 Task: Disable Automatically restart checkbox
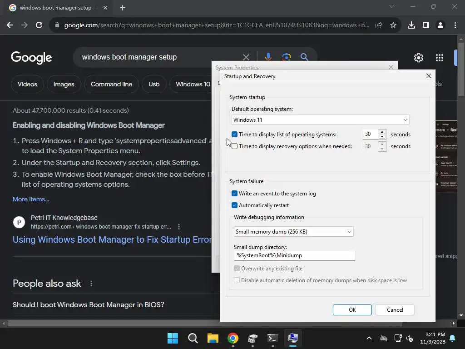coord(235,205)
